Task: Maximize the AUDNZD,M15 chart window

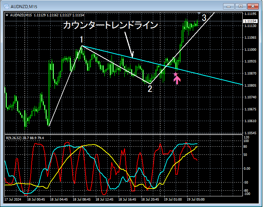Action: point(241,6)
